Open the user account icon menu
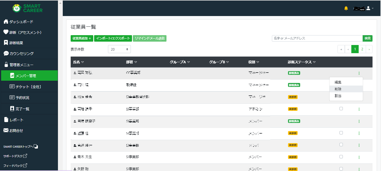The height and width of the screenshot is (171, 381). 368,8
